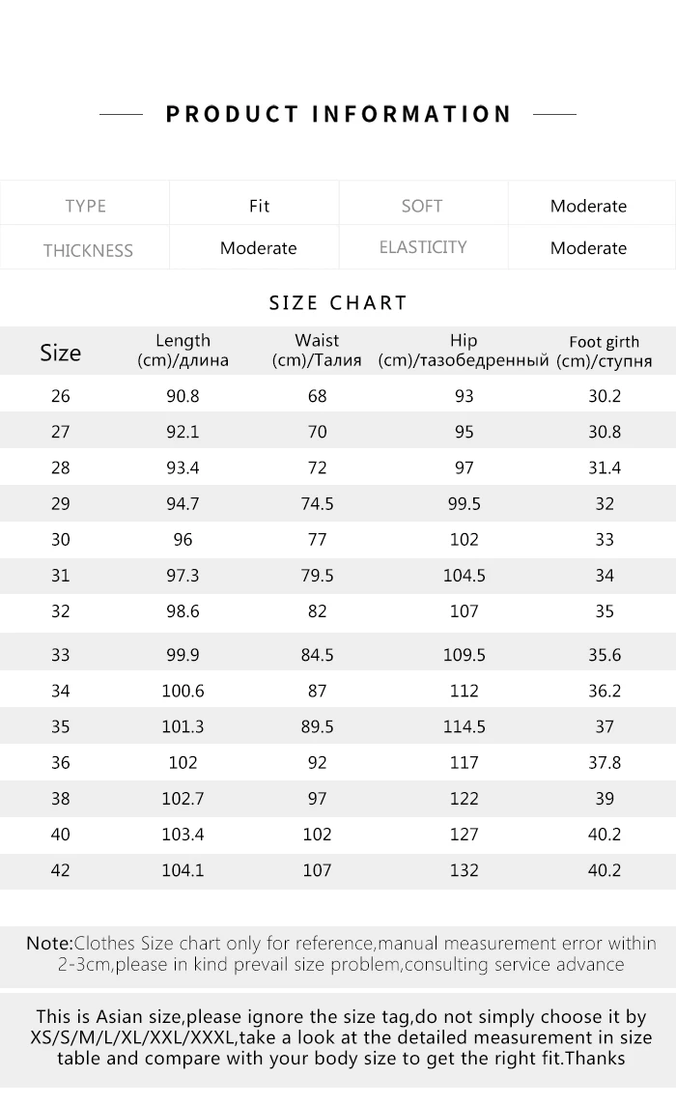Click the TYPE label cell
676x1105 pixels.
(x=85, y=206)
